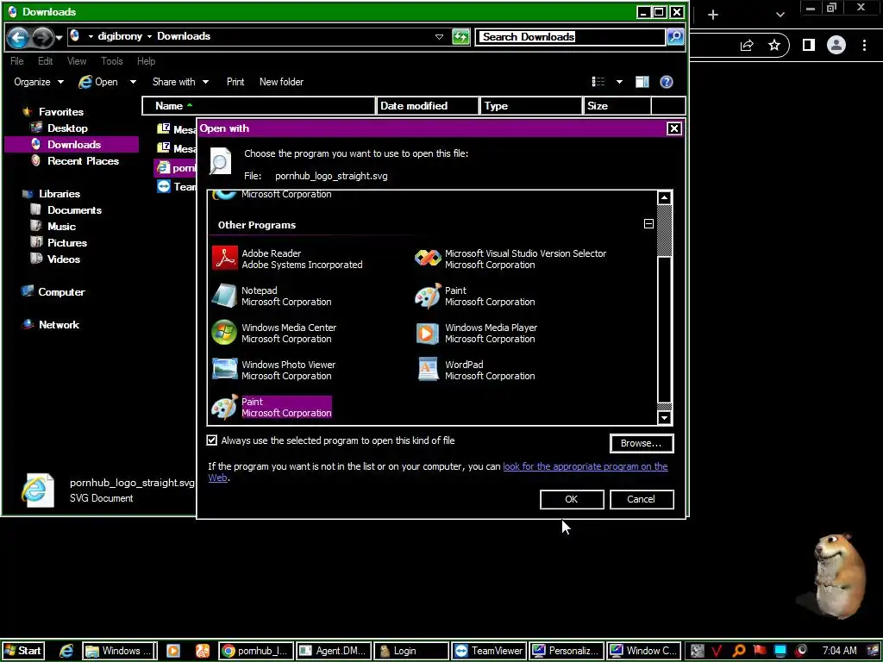Sort by Date modified column
883x662 pixels.
click(x=428, y=106)
